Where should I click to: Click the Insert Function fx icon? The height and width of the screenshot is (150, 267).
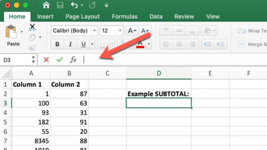point(73,60)
